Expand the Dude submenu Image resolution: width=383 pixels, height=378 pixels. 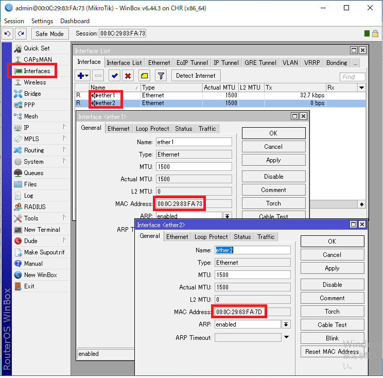(x=64, y=240)
